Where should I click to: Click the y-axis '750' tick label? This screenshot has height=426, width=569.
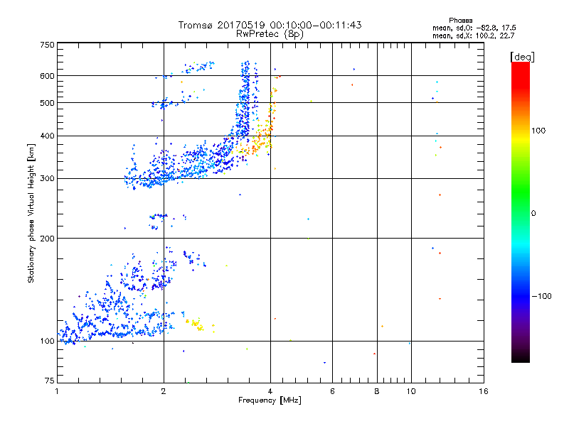click(47, 45)
